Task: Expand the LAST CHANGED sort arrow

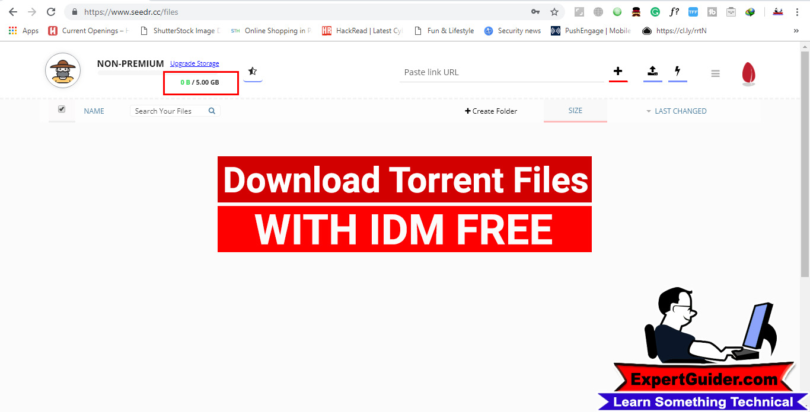Action: [x=649, y=111]
